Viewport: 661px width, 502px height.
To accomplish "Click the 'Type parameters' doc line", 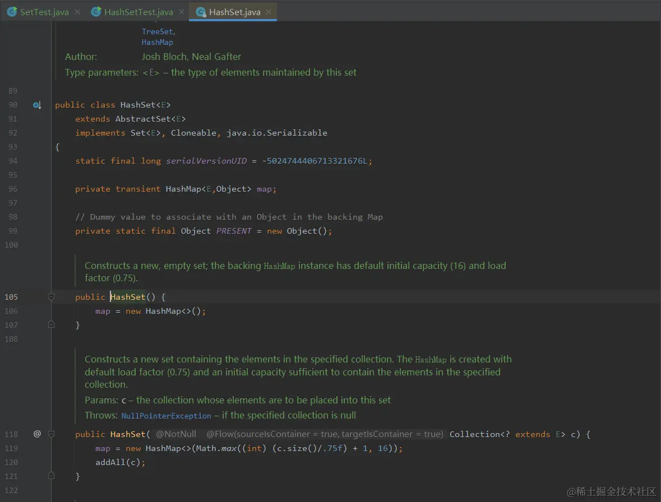I will (x=210, y=72).
